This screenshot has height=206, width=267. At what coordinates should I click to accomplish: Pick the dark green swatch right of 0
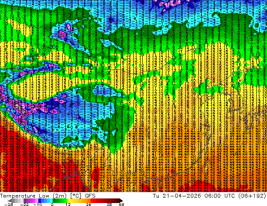tap(54, 201)
